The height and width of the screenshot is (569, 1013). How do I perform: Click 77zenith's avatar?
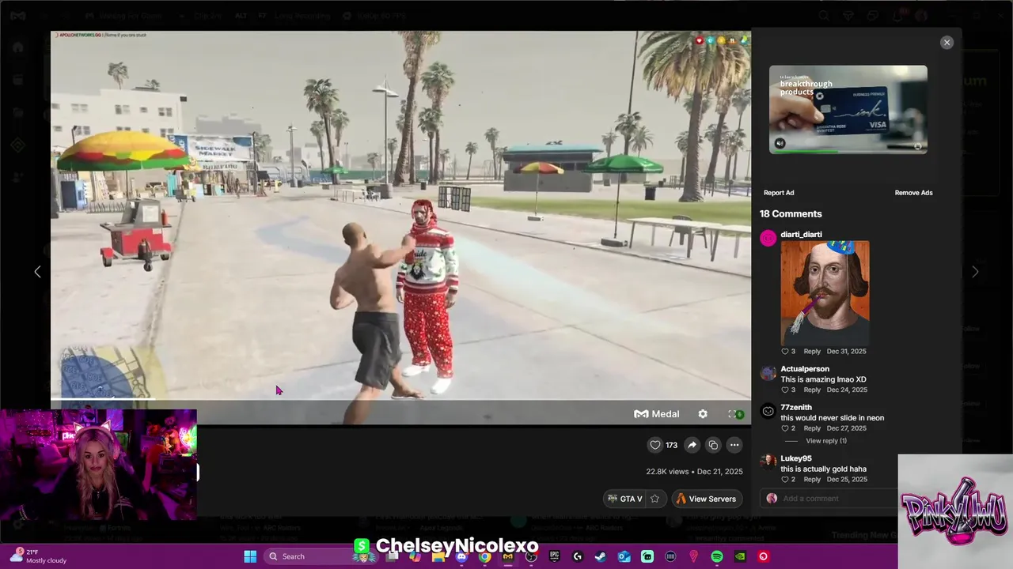point(768,411)
